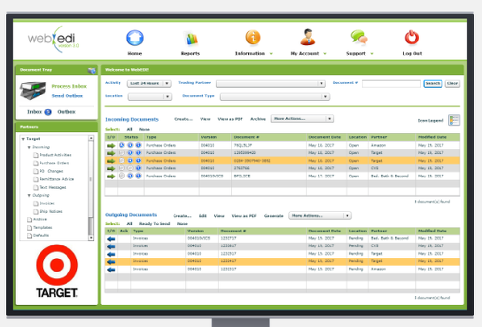
Task: Open Ship Notices in tree
Action: click(x=51, y=212)
